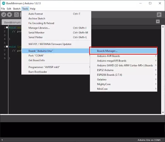Click the "void" keyword on line 6

tap(12, 47)
